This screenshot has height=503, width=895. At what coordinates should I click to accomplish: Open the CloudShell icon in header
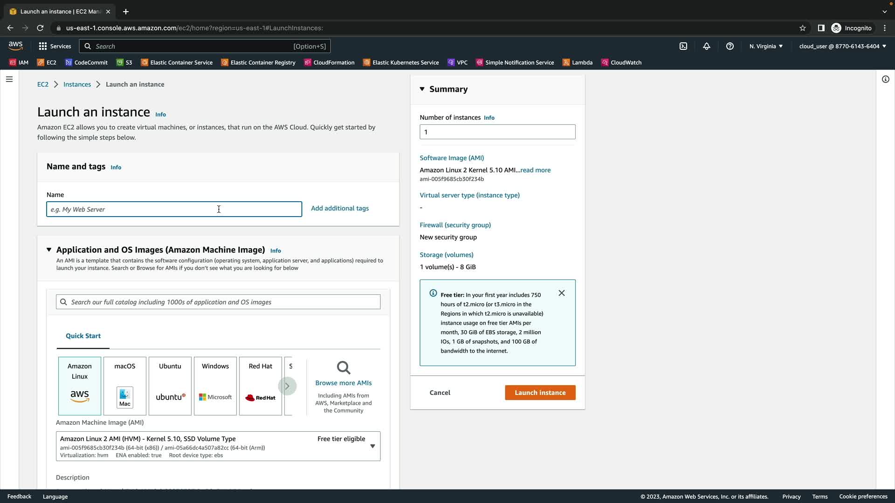(683, 46)
